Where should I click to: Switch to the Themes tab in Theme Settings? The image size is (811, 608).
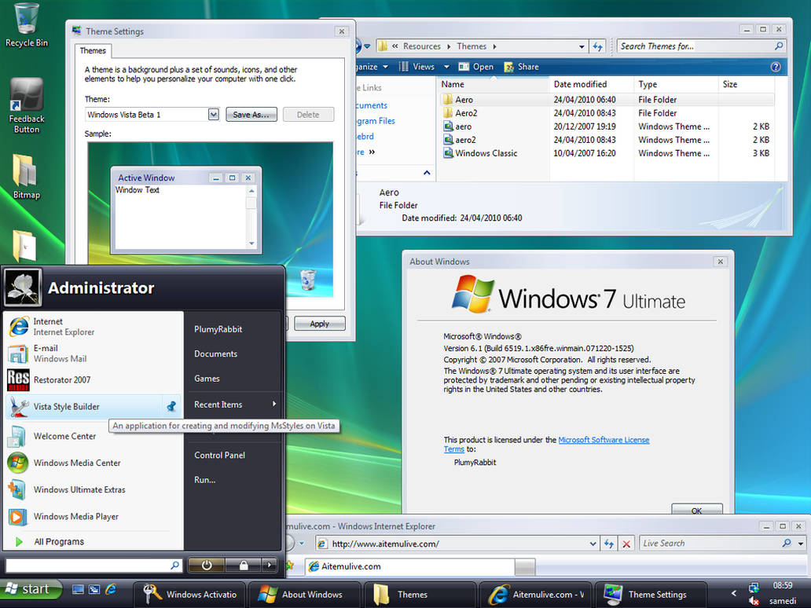(92, 49)
